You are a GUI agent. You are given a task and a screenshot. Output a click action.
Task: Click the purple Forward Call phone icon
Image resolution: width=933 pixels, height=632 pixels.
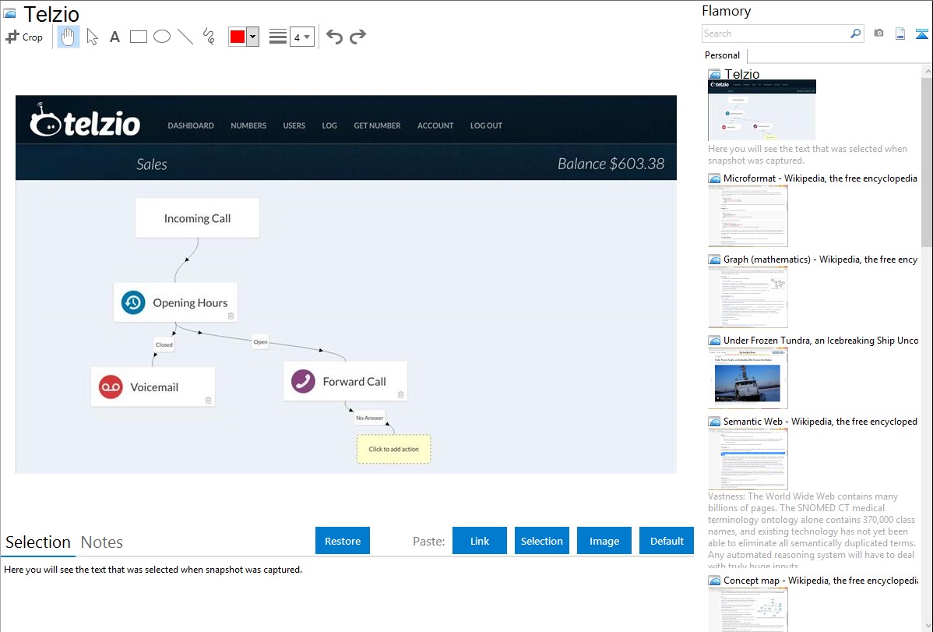pos(303,380)
